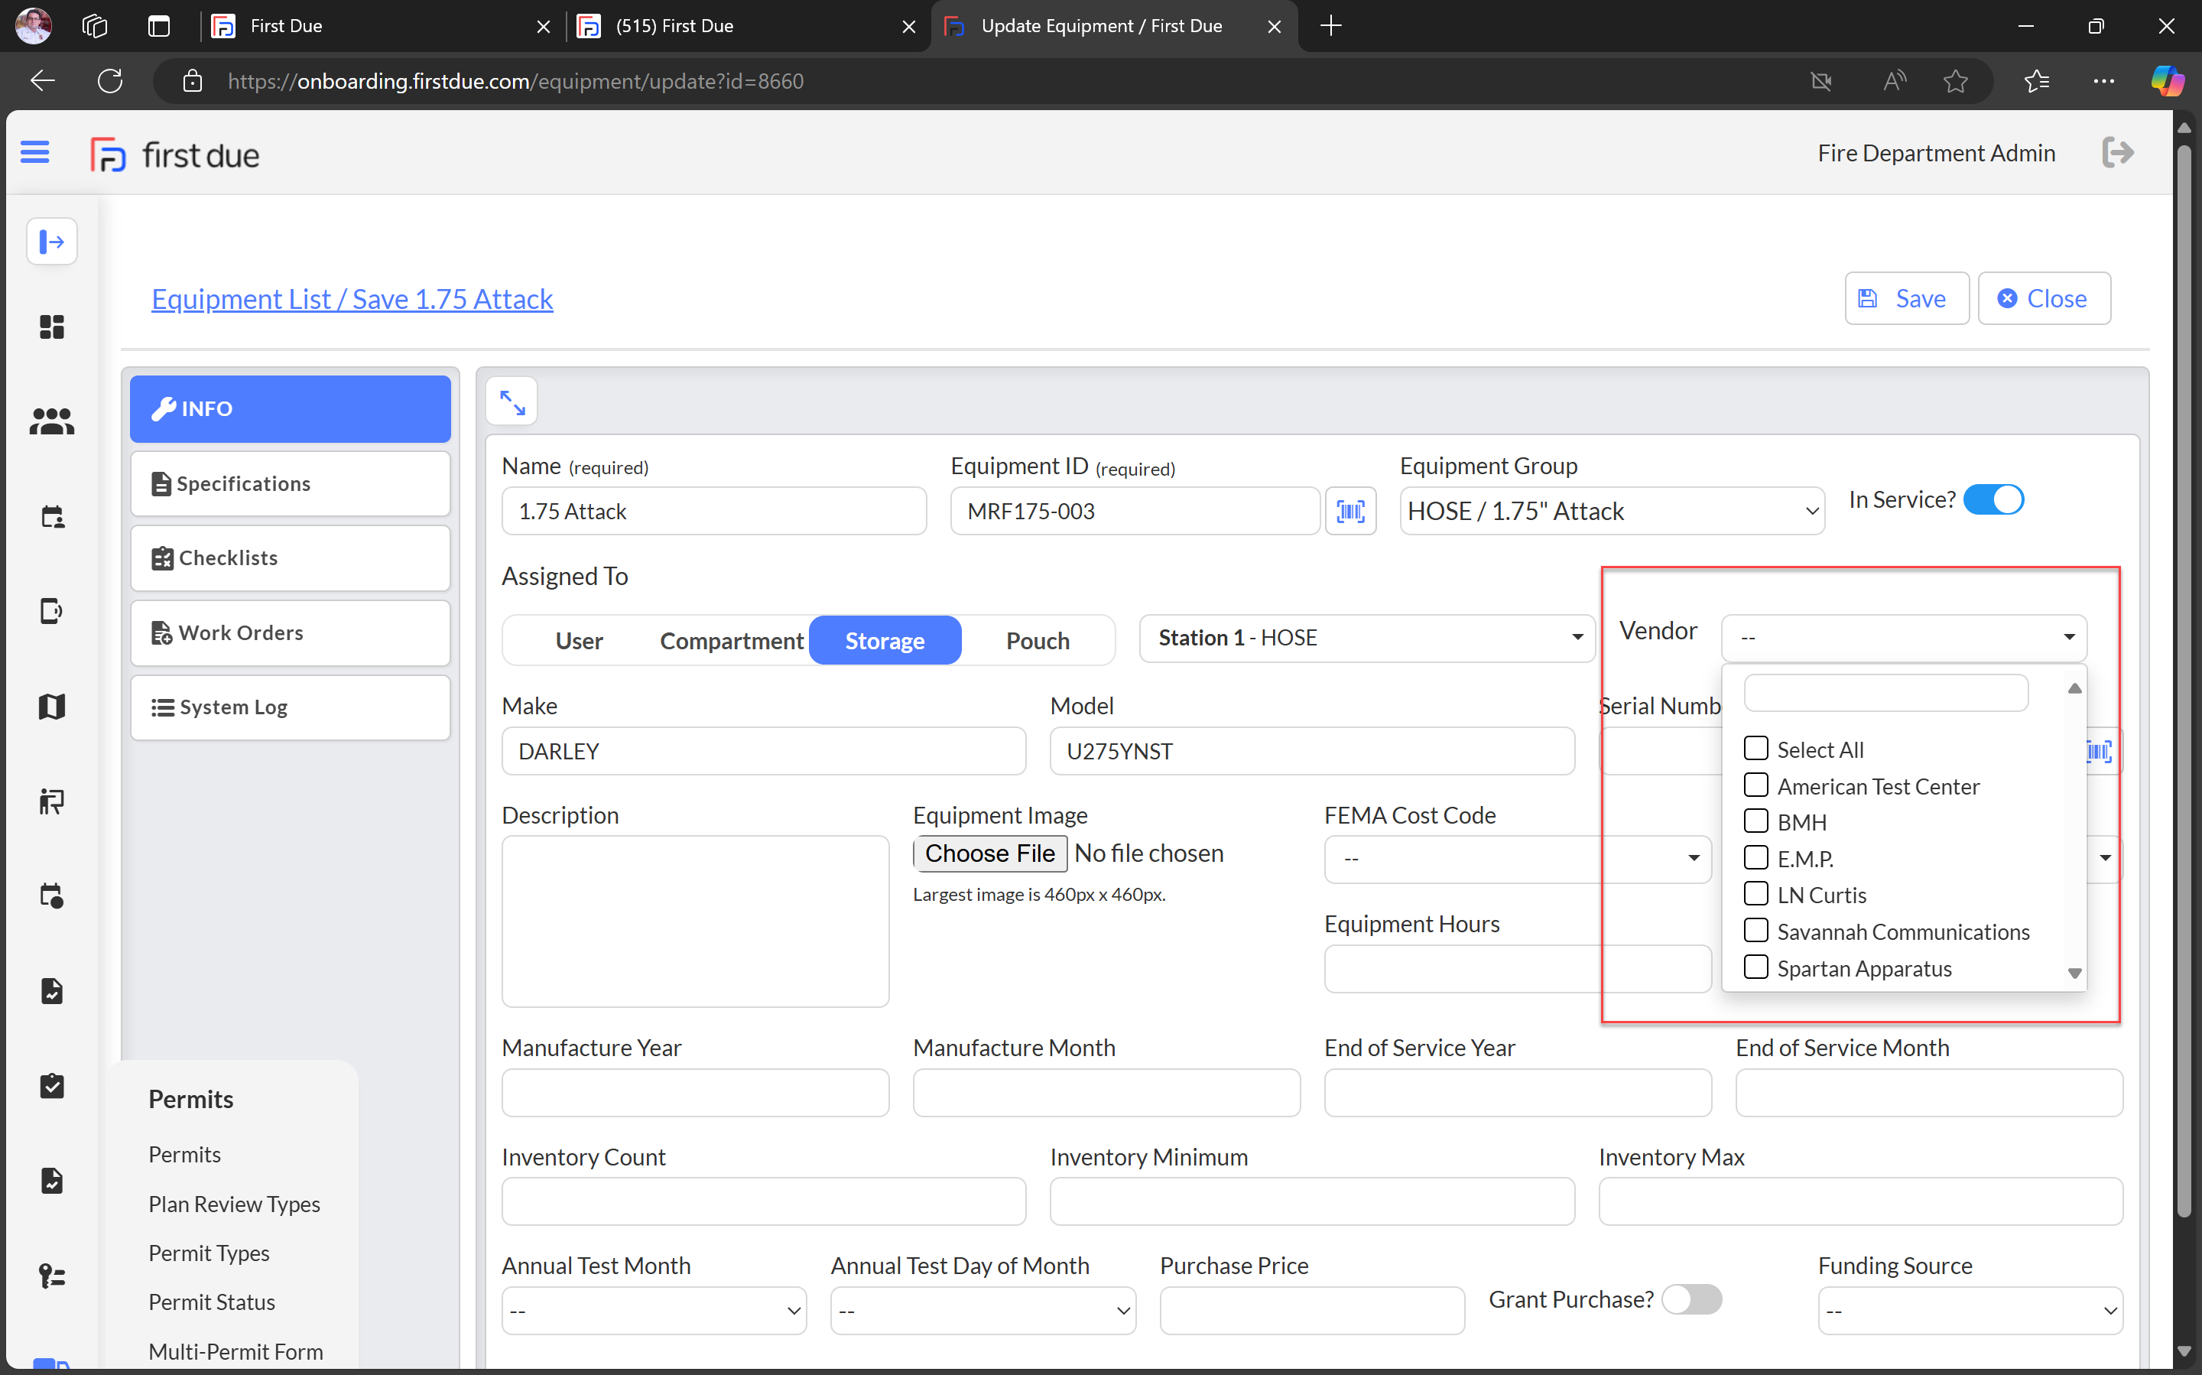Click the logout icon beside Fire Department Admin
Screen dimensions: 2202x1375
pos(2119,152)
